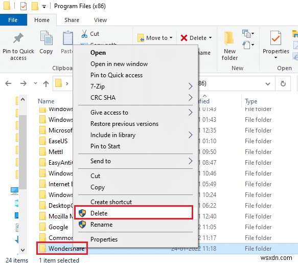Screen dimensions: 298x263
Task: Sort by the Type column header
Action: click(x=251, y=101)
